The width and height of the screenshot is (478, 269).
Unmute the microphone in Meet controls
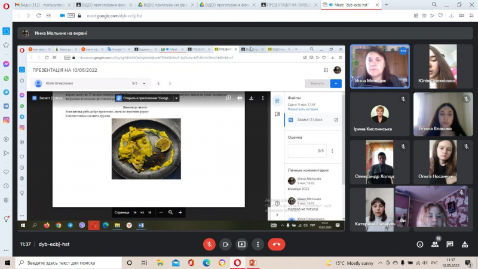pyautogui.click(x=209, y=244)
